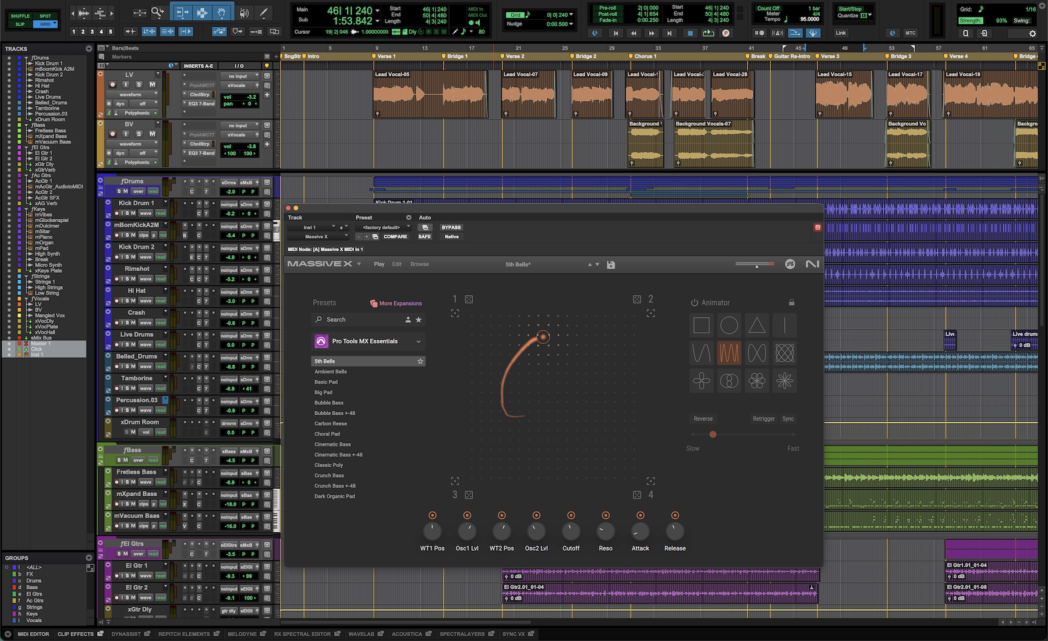Pick the Pencil tool
The width and height of the screenshot is (1048, 641).
click(264, 12)
